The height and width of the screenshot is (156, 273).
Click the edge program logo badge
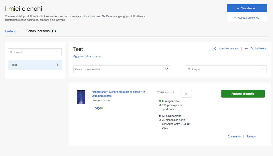[x=99, y=108]
